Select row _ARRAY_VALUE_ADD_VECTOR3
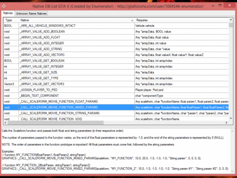The height and width of the screenshot is (178, 237). click(116, 55)
